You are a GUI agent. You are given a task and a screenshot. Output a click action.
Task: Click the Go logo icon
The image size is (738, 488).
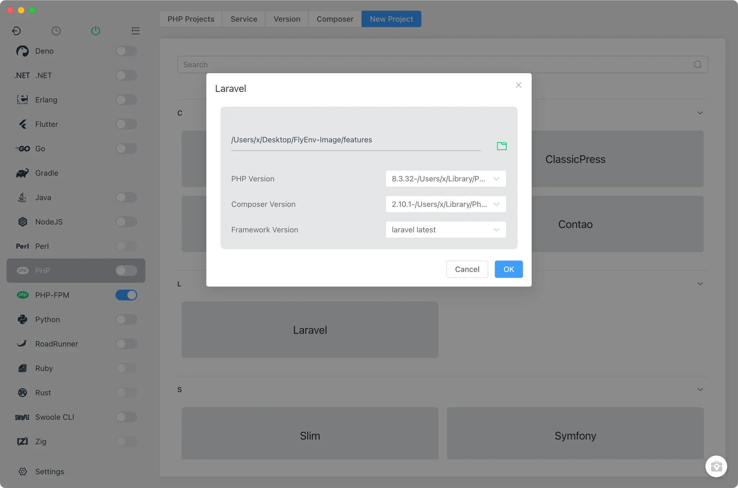[x=22, y=148]
